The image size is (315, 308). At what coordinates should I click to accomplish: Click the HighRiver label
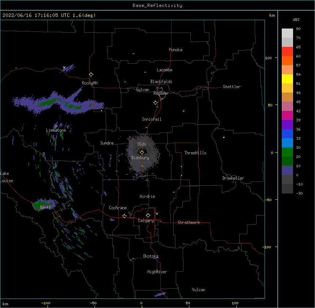[x=157, y=272]
